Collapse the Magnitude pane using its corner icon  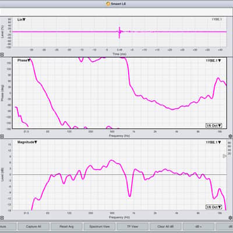coord(2,218)
